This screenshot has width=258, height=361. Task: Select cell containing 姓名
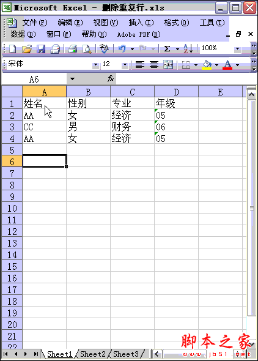[45, 103]
